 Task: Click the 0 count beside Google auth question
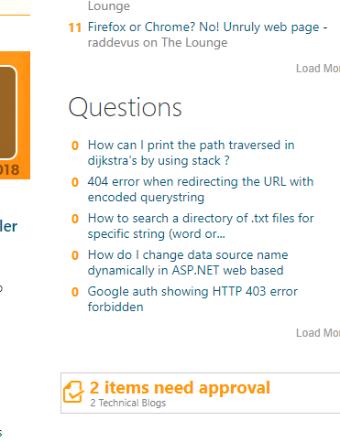click(75, 292)
